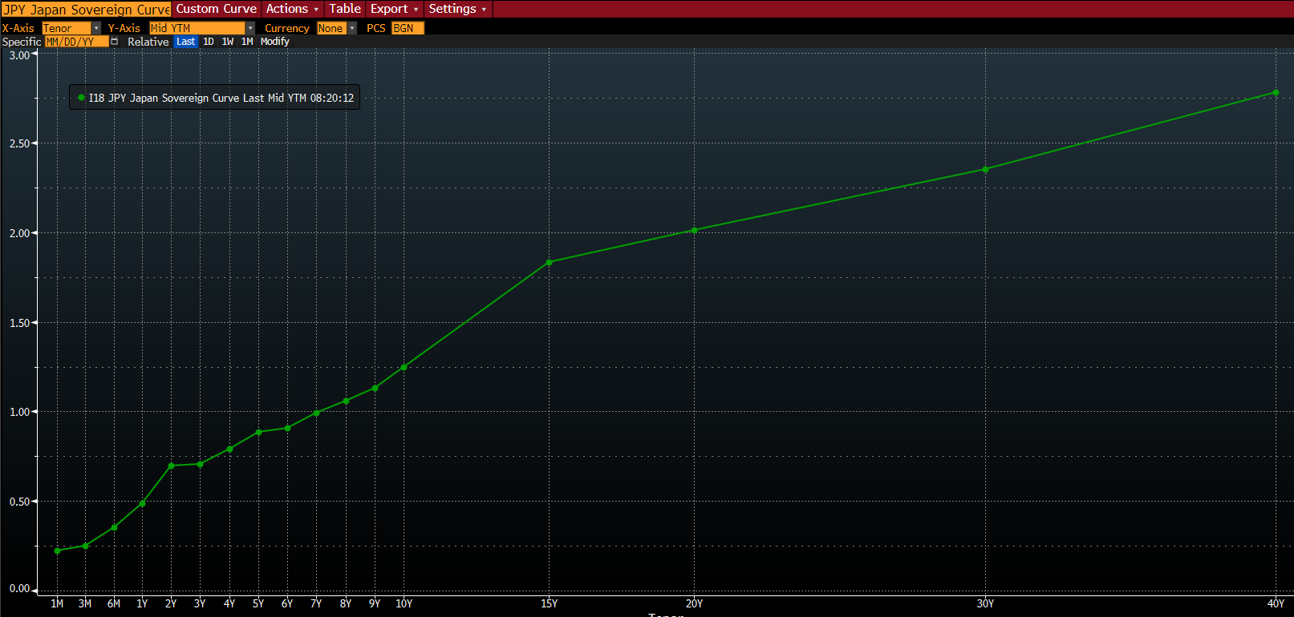The width and height of the screenshot is (1294, 617).
Task: Open the Currency None dropdown
Action: tap(351, 28)
